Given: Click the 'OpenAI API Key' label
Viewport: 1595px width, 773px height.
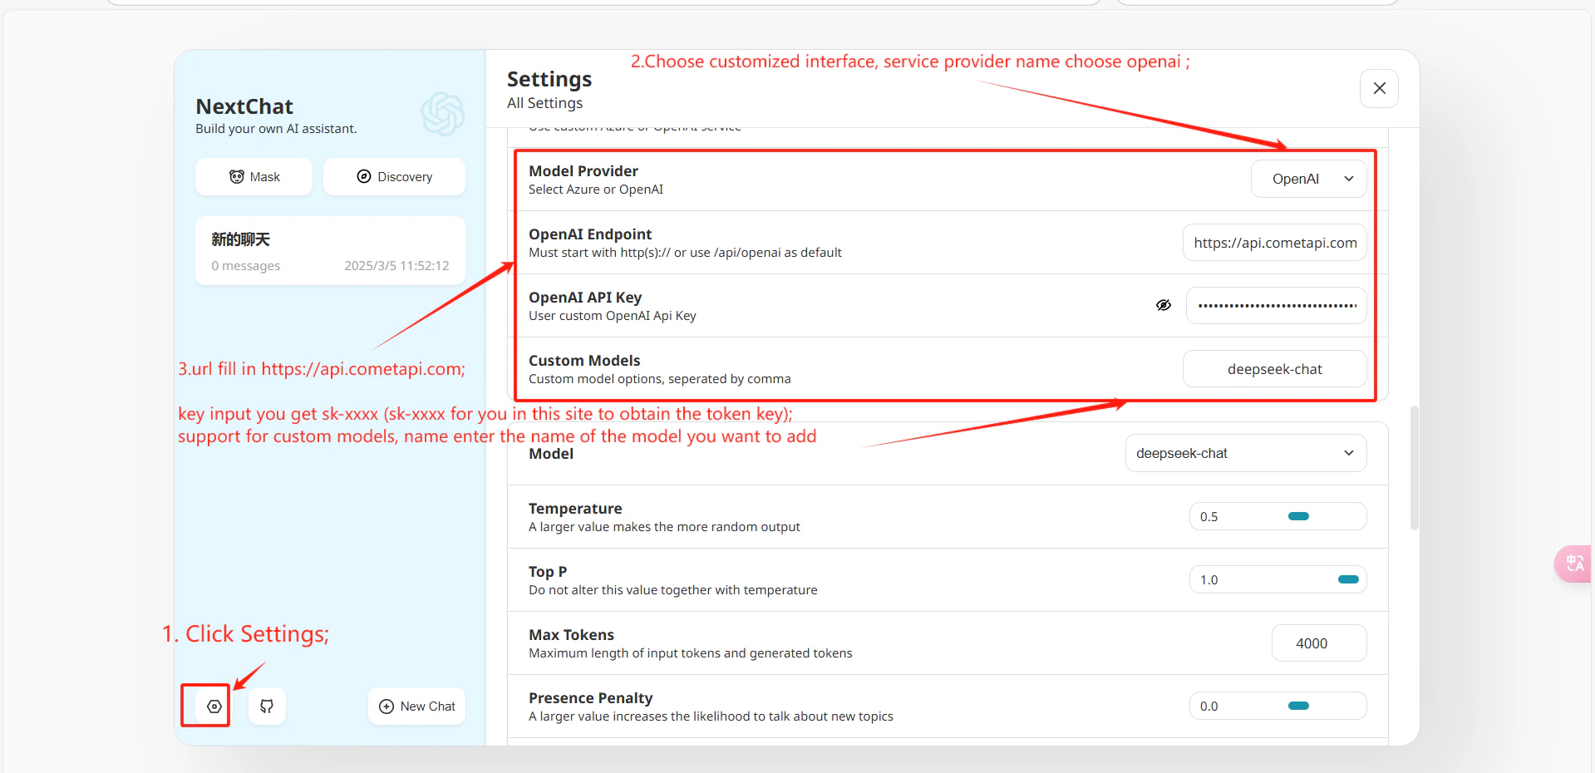Looking at the screenshot, I should [585, 298].
